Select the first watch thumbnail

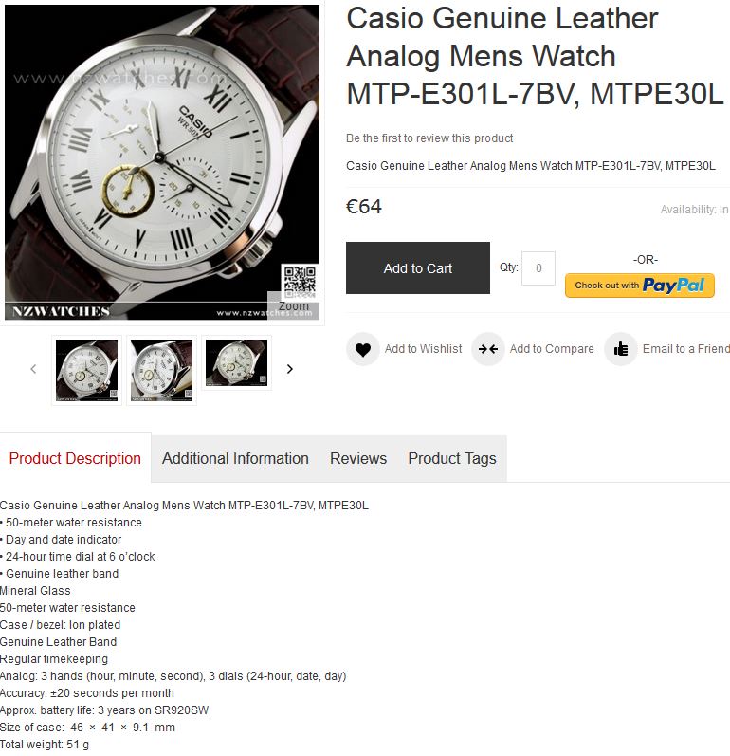click(86, 370)
